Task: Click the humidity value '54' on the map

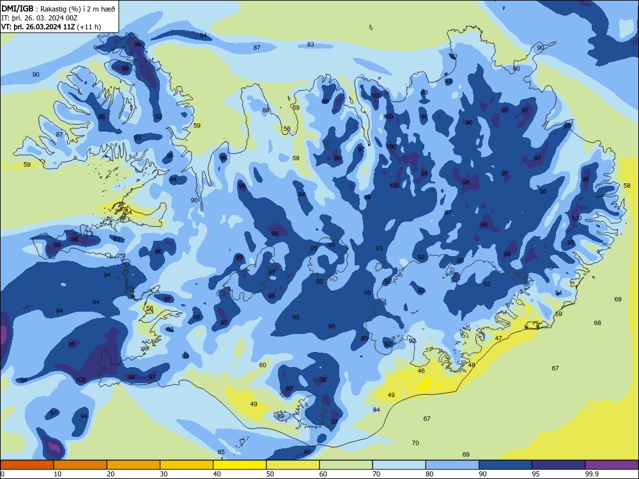Action: [x=128, y=212]
